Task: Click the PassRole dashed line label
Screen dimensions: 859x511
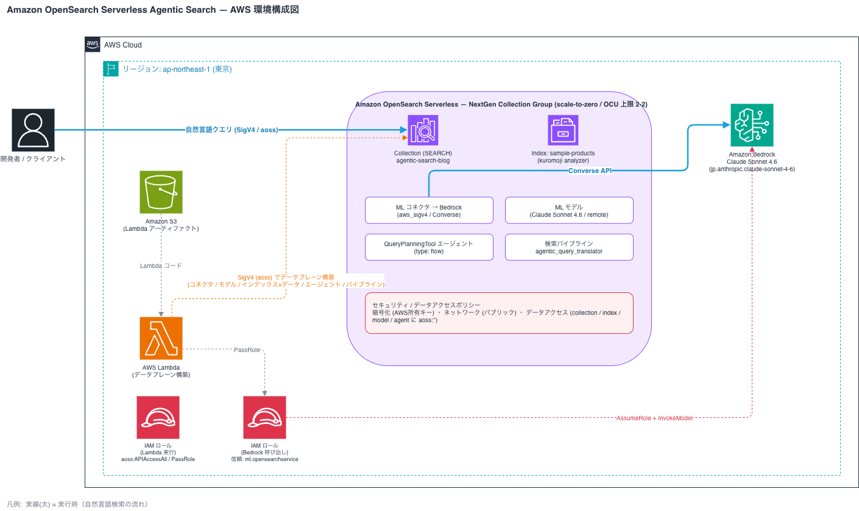Action: pos(247,350)
